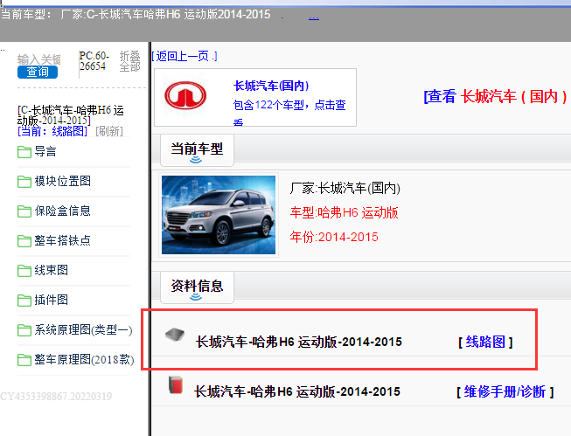571x436 pixels.
Task: Click gray book icon beside 线路图 row
Action: pos(175,334)
